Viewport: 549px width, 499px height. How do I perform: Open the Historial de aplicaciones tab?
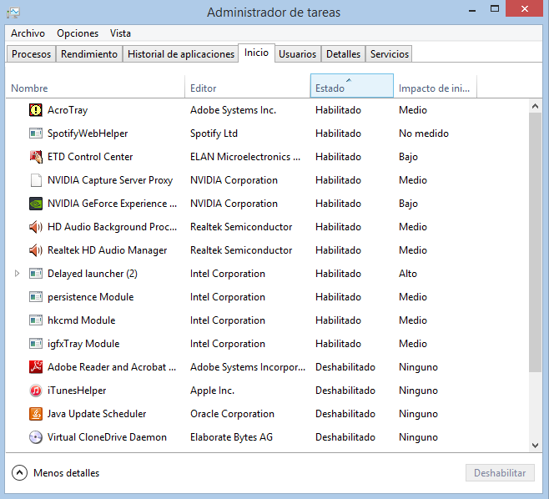(181, 54)
